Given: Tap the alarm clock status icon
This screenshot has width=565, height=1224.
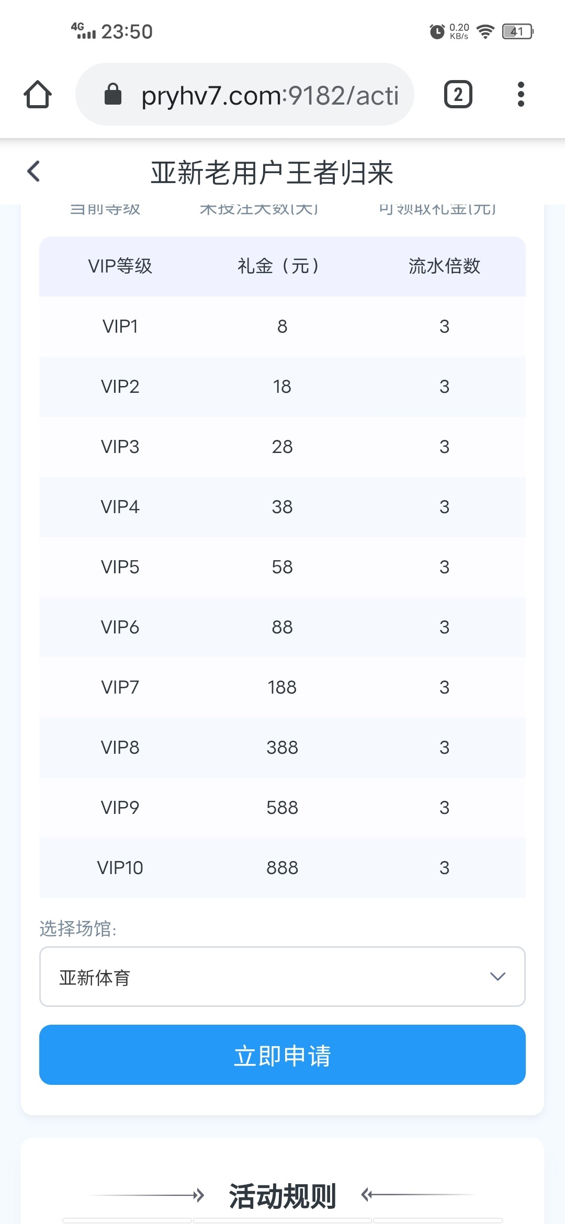Looking at the screenshot, I should (x=437, y=31).
